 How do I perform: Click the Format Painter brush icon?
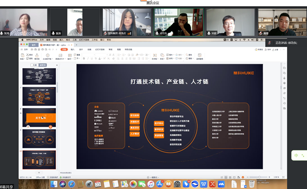point(37,55)
